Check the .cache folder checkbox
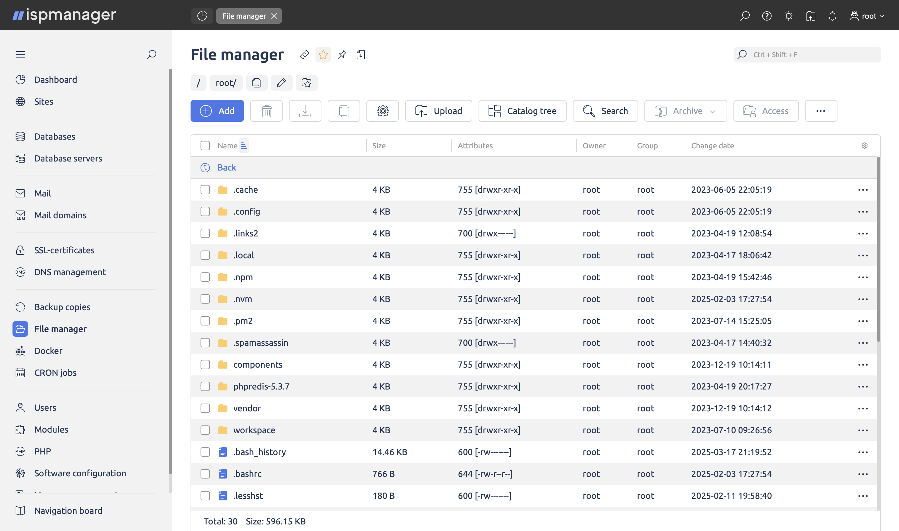Screen dimensions: 899x531 (x=205, y=190)
